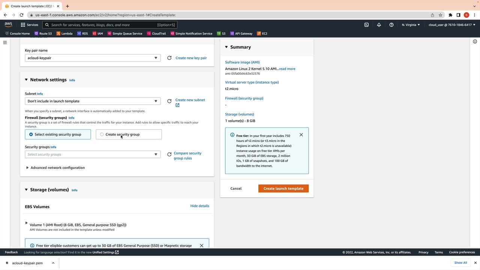Screen dimensions: 480x270
Task: Expand Advanced network configuration
Action: click(x=55, y=168)
